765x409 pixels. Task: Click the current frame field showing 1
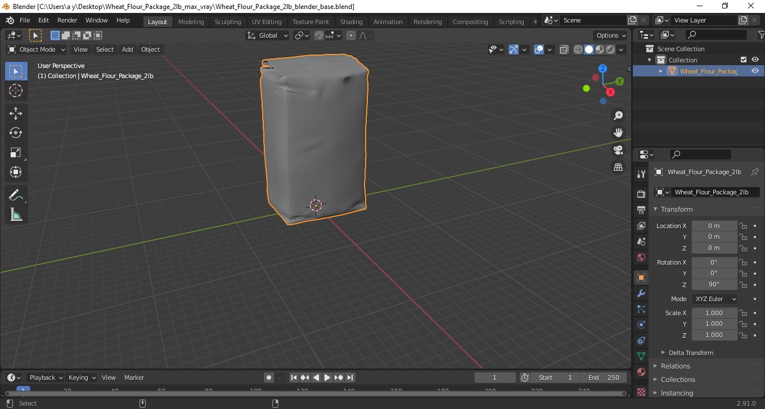point(495,378)
